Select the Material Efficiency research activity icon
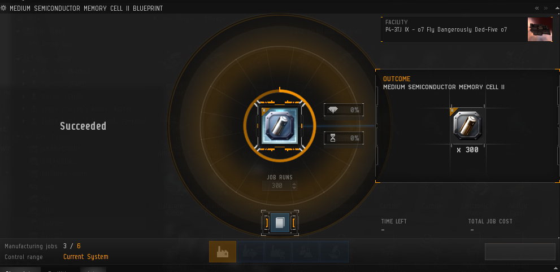 (250, 252)
